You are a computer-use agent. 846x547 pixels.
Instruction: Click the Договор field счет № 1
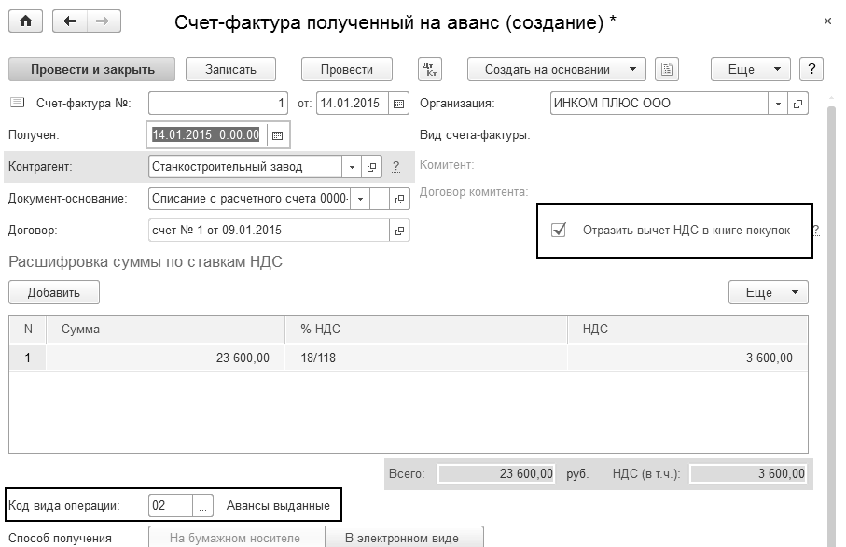pyautogui.click(x=269, y=231)
